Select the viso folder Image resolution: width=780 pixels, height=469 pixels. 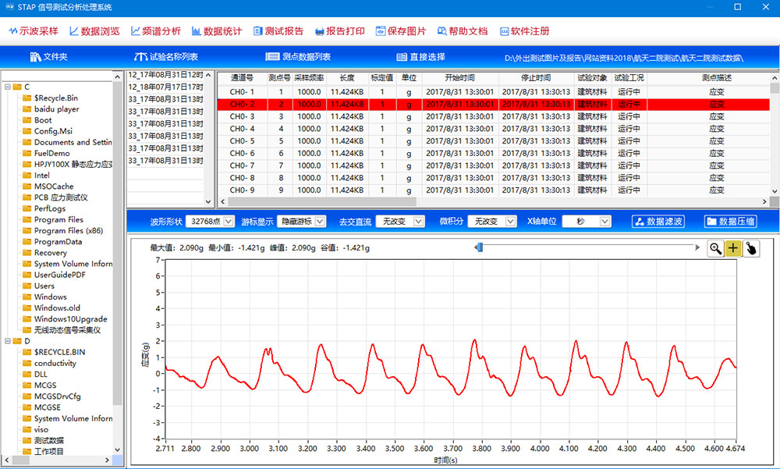pos(41,430)
